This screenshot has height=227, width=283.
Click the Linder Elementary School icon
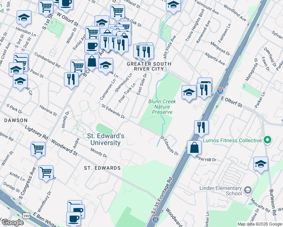point(248,190)
